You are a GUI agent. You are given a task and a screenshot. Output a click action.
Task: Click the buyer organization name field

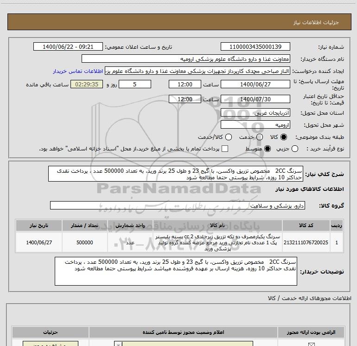tap(186, 59)
